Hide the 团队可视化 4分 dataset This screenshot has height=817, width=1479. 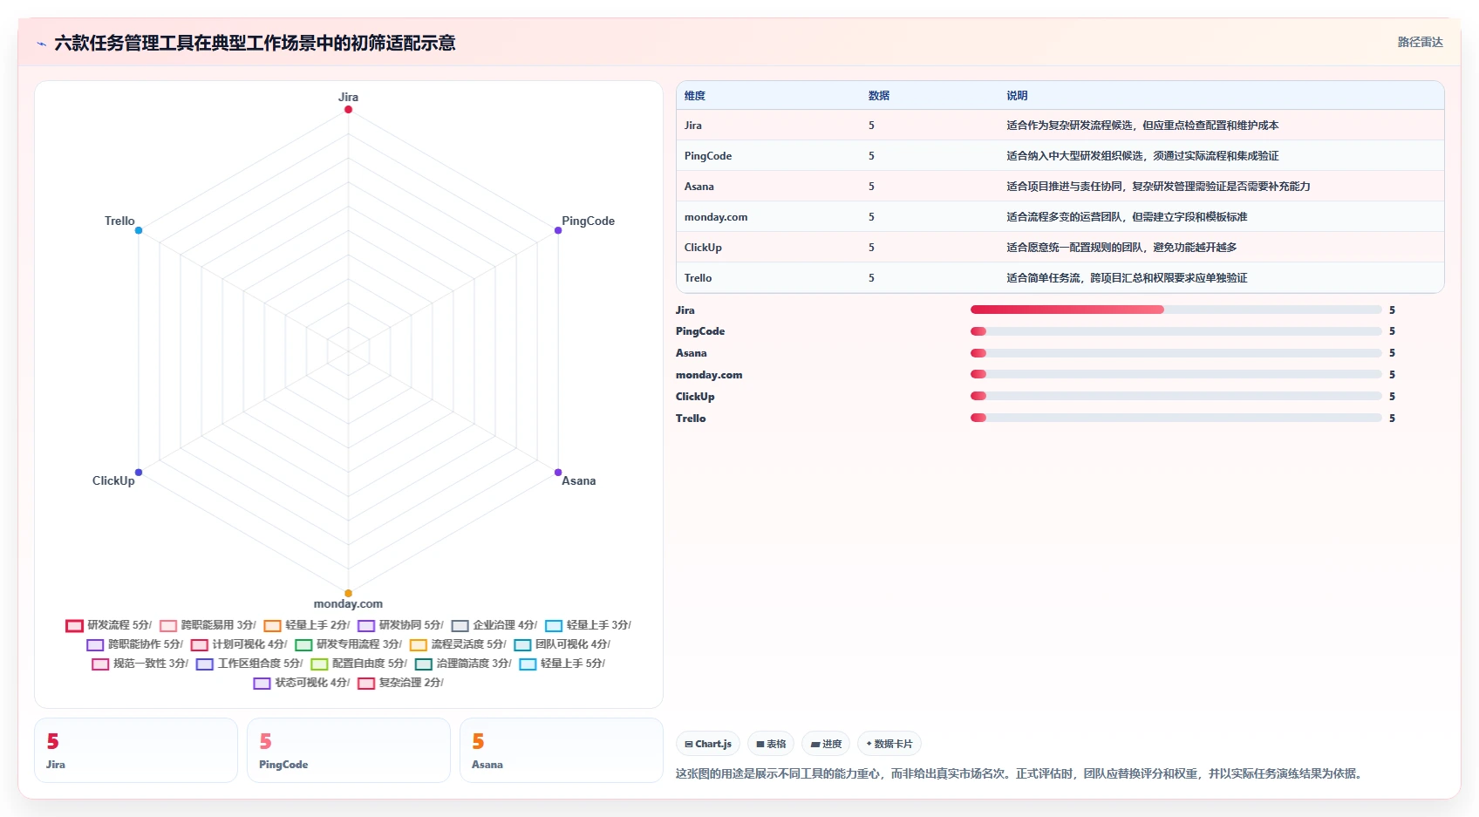[562, 644]
